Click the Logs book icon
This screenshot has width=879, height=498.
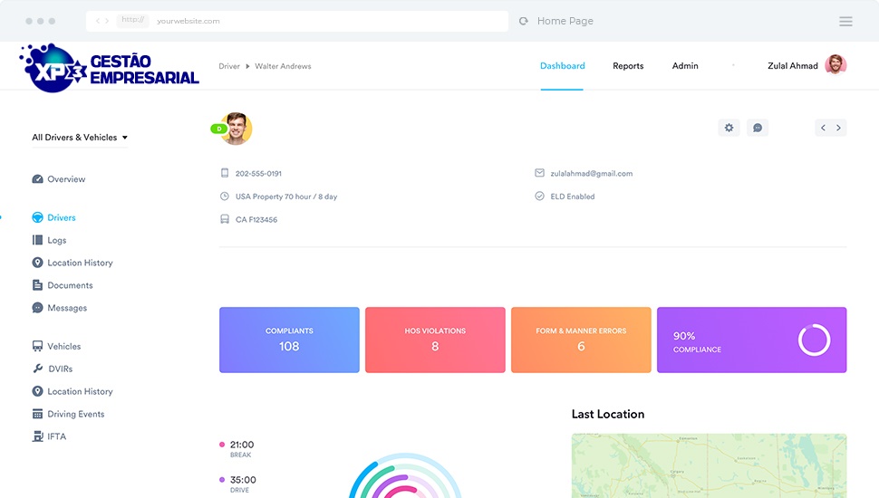(x=37, y=240)
